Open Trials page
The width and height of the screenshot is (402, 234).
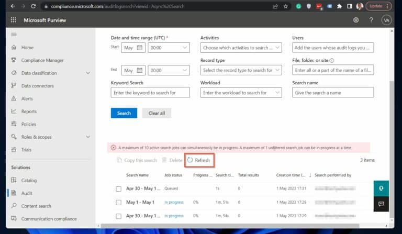pos(26,150)
